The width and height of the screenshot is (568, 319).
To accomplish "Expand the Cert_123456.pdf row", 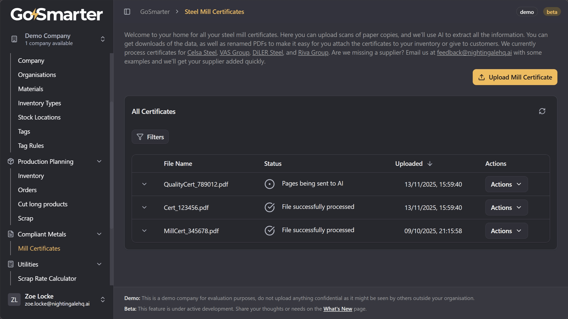I will tap(144, 207).
